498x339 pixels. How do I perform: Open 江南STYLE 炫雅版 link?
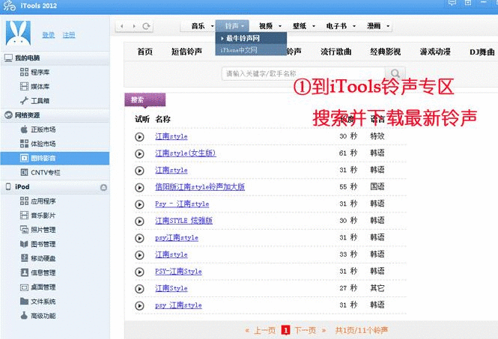tap(183, 221)
